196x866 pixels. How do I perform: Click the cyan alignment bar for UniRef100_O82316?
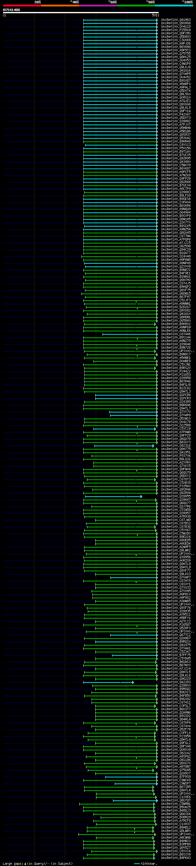tap(124, 446)
